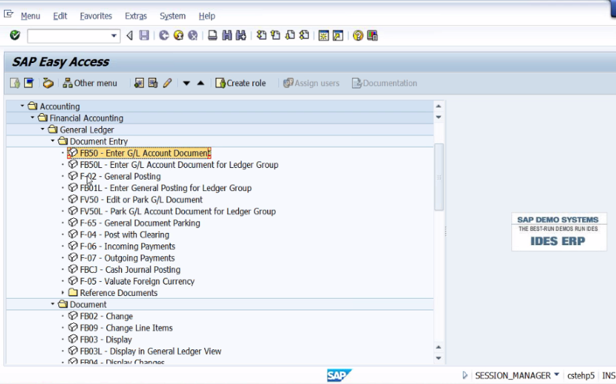Select FBCJ - Cash Journal Posting

click(124, 270)
